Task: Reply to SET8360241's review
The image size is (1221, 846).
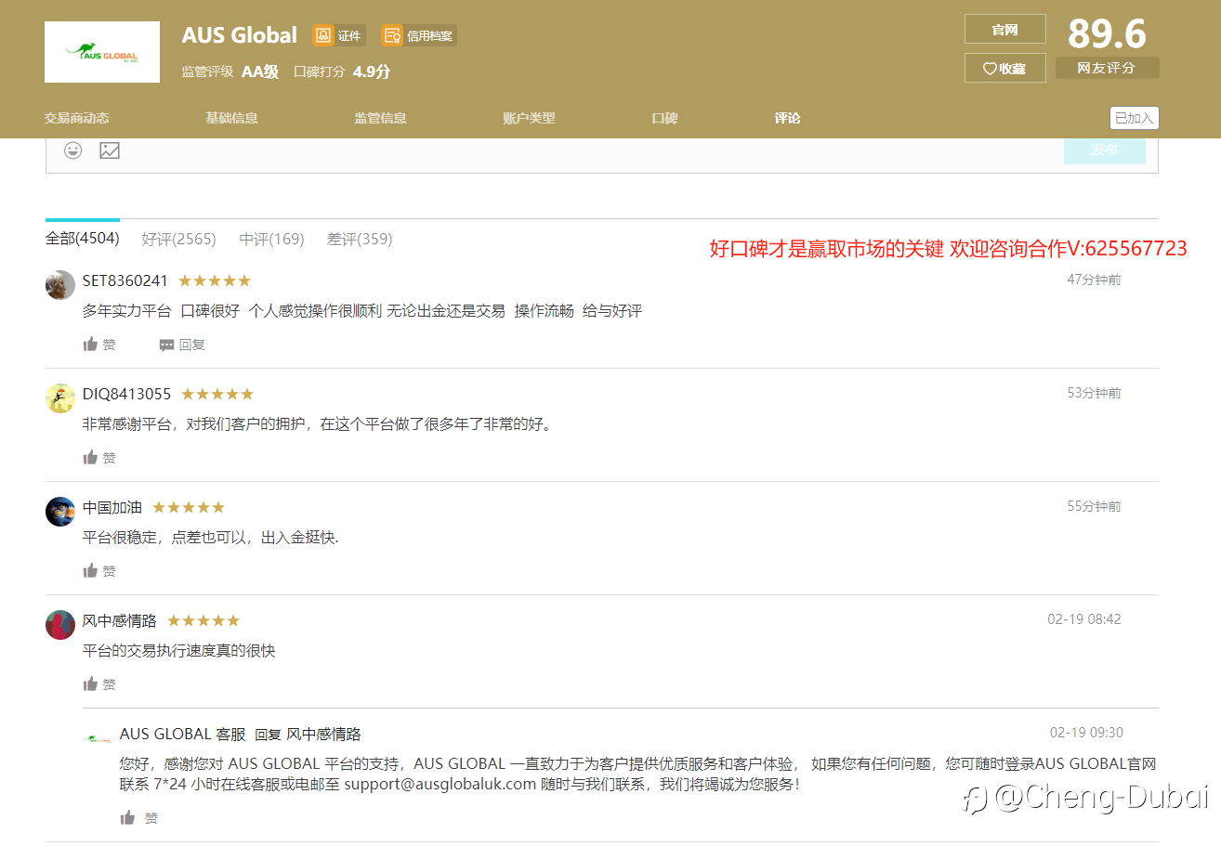Action: pyautogui.click(x=182, y=345)
